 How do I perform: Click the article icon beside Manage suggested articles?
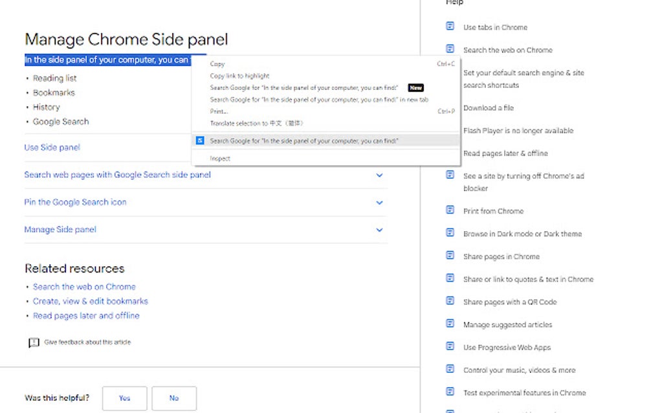[450, 324]
